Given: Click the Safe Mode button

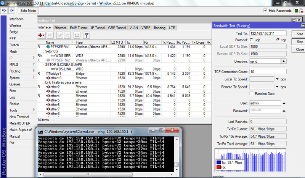Looking at the screenshot, I should (28, 11).
